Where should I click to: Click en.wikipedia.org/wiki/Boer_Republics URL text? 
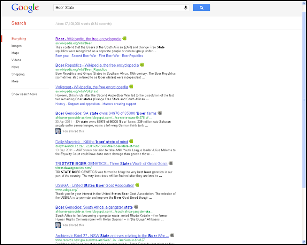81,70
